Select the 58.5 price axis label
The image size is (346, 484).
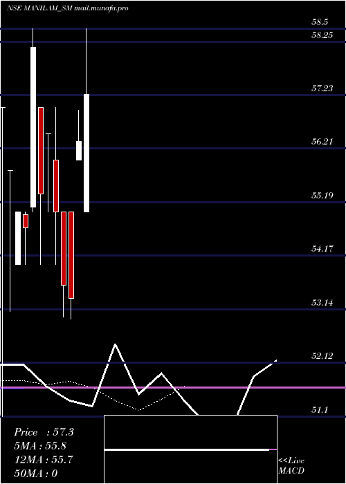click(x=320, y=22)
